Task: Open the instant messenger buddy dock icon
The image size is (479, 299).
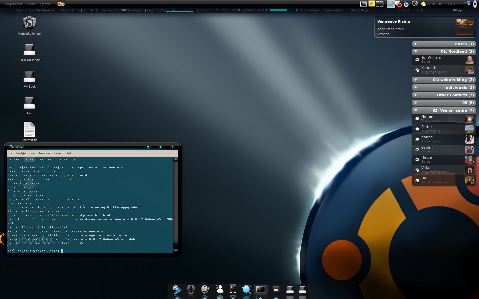Action: tap(219, 289)
